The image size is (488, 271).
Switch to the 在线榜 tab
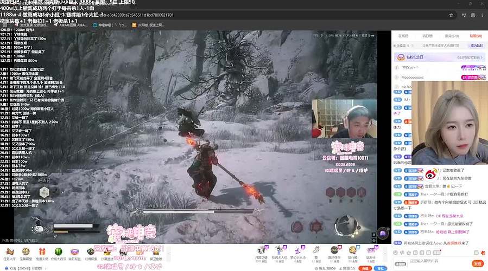coord(403,36)
